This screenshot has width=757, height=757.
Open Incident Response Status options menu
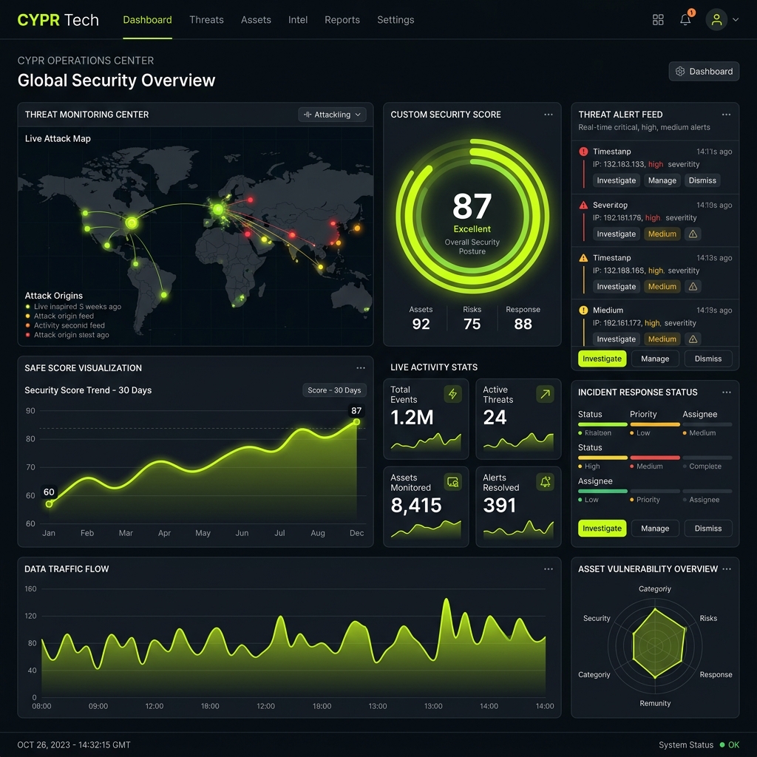click(727, 392)
